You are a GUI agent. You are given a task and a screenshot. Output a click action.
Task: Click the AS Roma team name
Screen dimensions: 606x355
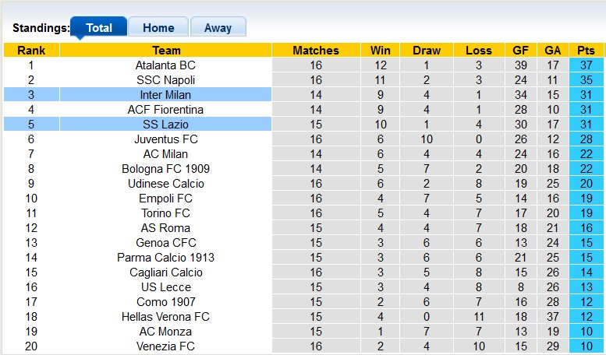pyautogui.click(x=165, y=227)
